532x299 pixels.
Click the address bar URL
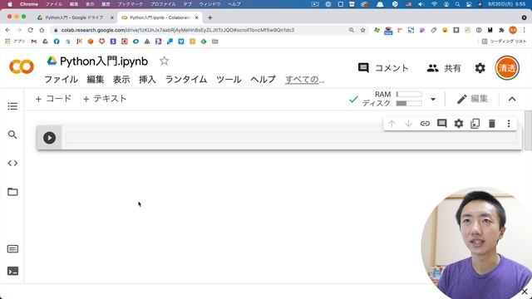(178, 30)
